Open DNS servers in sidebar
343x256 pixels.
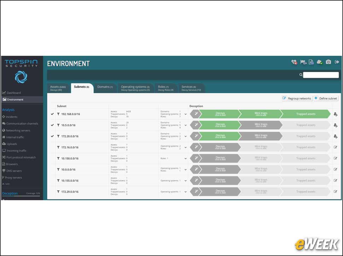[x=12, y=171]
